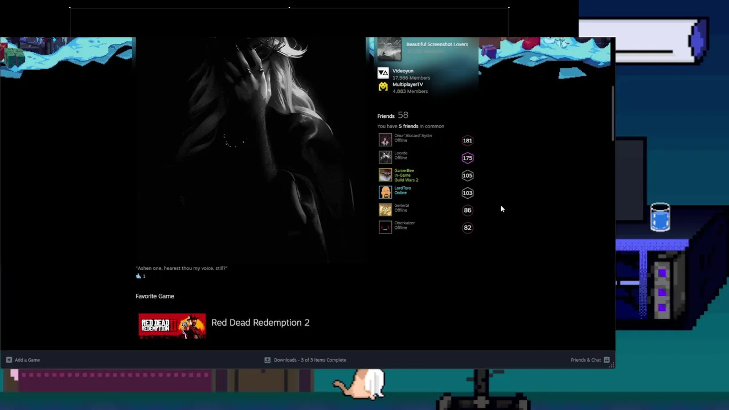Screen dimensions: 729x410
Task: Open General's offline profile entry
Action: pyautogui.click(x=402, y=208)
